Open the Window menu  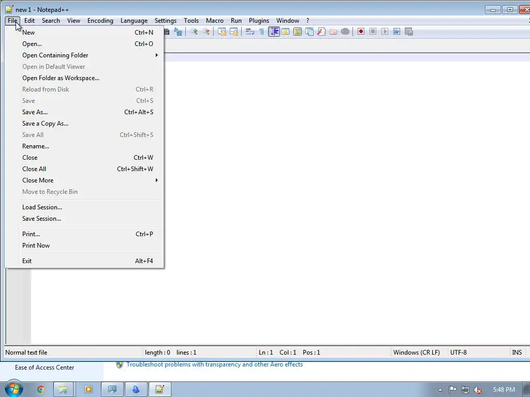288,21
